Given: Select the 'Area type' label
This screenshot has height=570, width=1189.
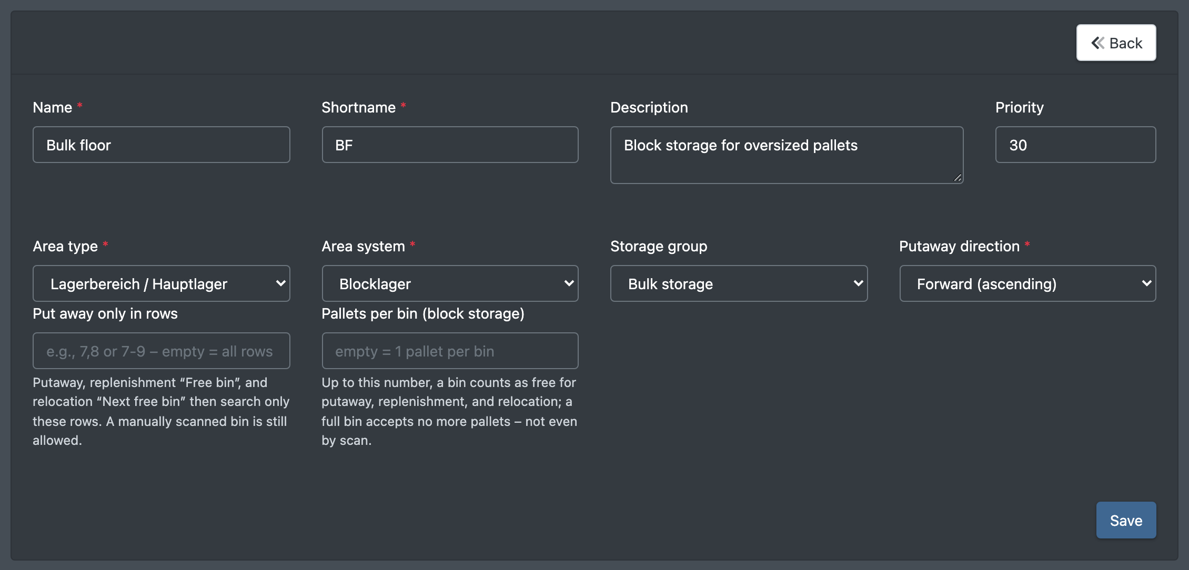Looking at the screenshot, I should tap(65, 246).
